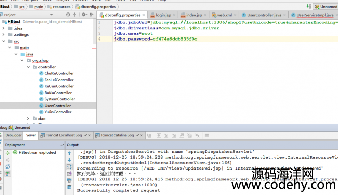Click the refresh deployment icon
The image size is (338, 195).
[8, 166]
